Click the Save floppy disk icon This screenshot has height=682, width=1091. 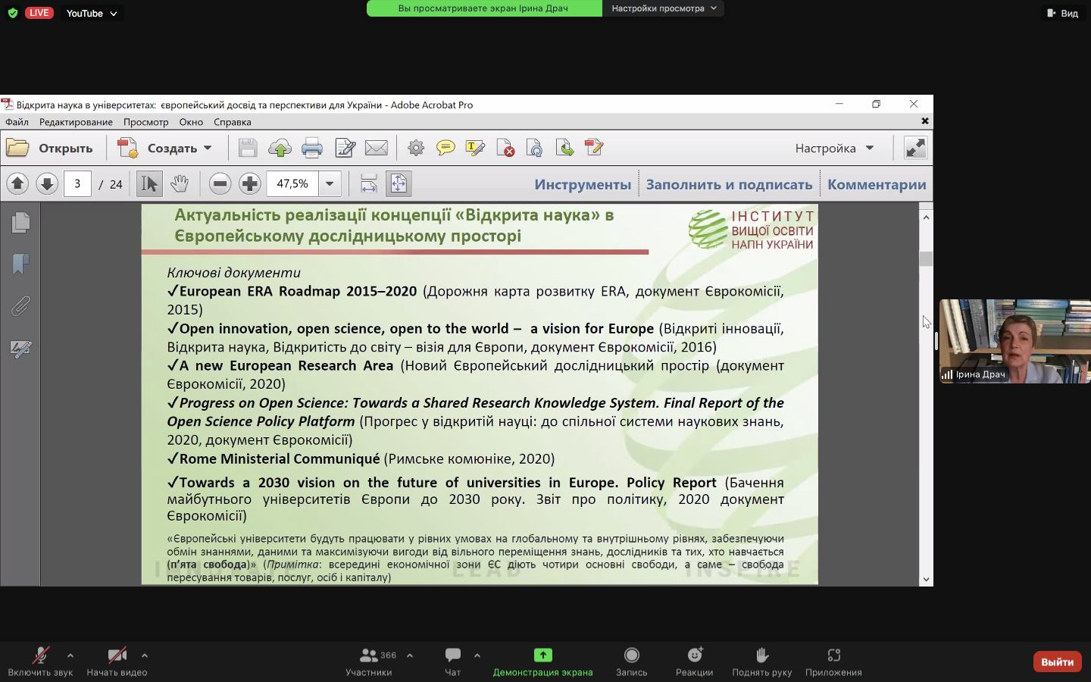point(248,148)
